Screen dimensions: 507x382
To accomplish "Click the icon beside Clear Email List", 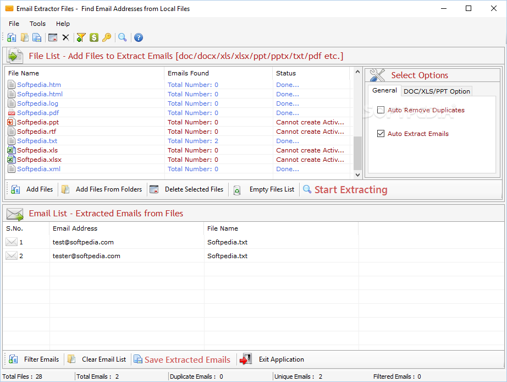I will click(71, 359).
